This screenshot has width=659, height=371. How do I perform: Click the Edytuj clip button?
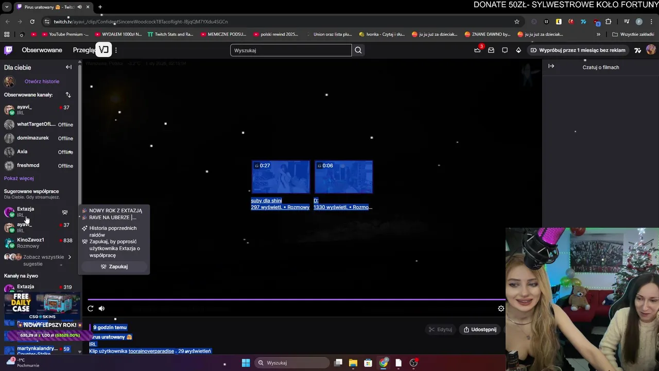(x=441, y=329)
